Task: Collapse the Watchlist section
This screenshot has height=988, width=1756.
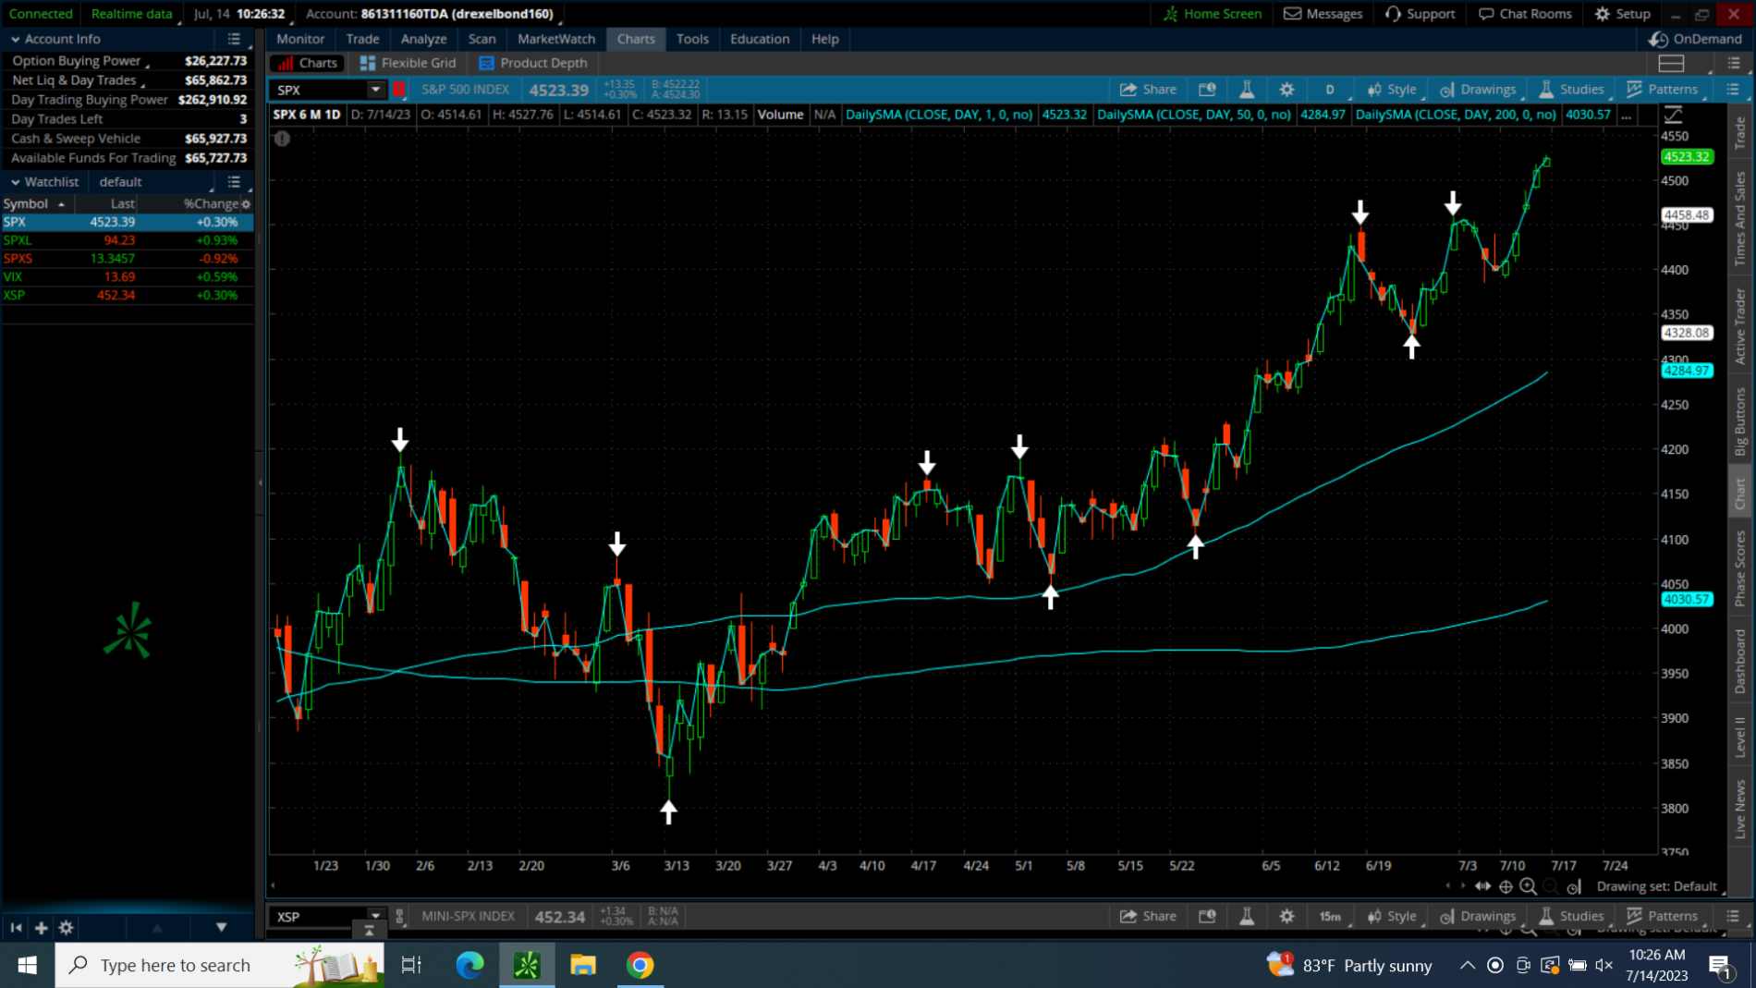Action: pos(16,182)
